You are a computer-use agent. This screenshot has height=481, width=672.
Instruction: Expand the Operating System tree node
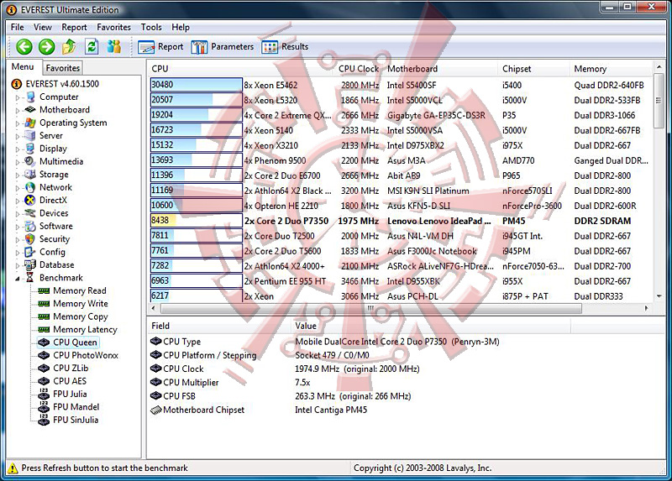coord(18,123)
